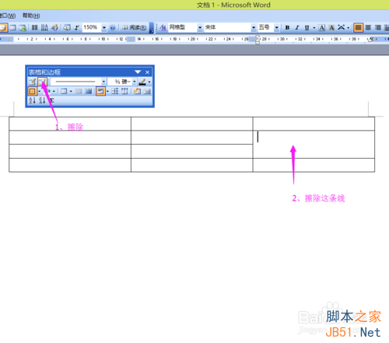Toggle the highlighted Tables and Borders button
Viewport: 389px width, 343px height.
click(x=3, y=27)
